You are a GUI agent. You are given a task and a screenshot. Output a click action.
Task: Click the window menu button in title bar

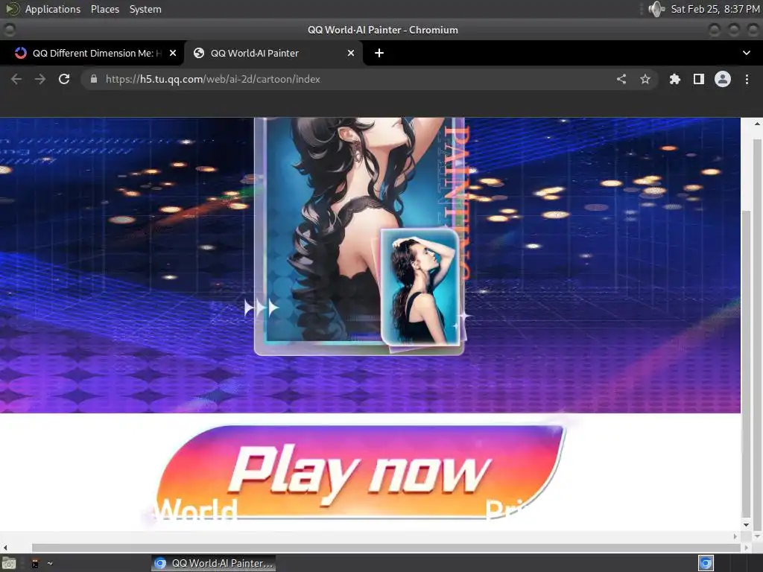click(9, 30)
